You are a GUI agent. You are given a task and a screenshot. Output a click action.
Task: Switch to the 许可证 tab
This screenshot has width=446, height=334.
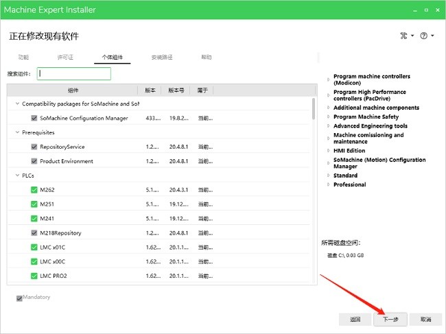[x=66, y=57]
